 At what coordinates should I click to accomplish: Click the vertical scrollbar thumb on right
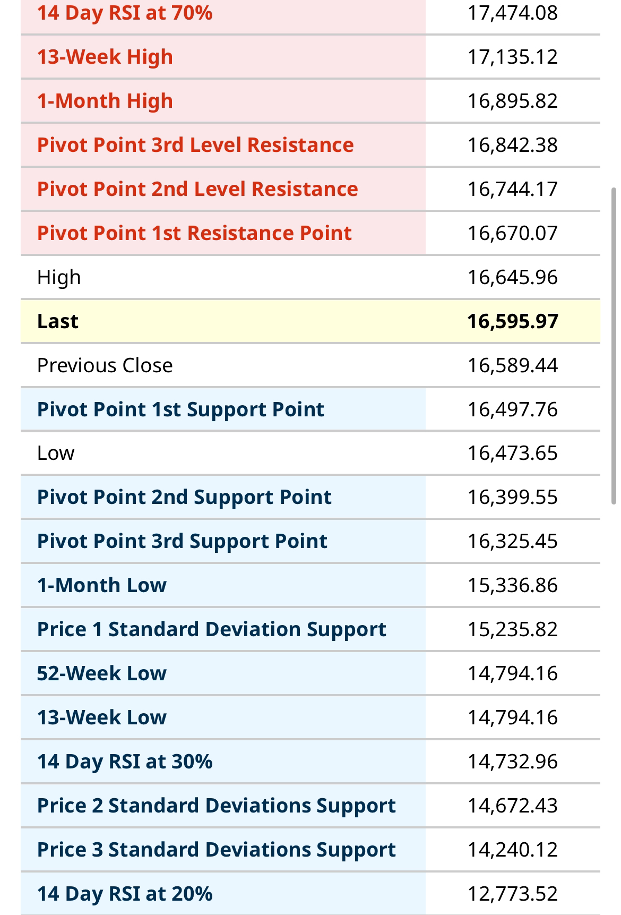point(614,345)
